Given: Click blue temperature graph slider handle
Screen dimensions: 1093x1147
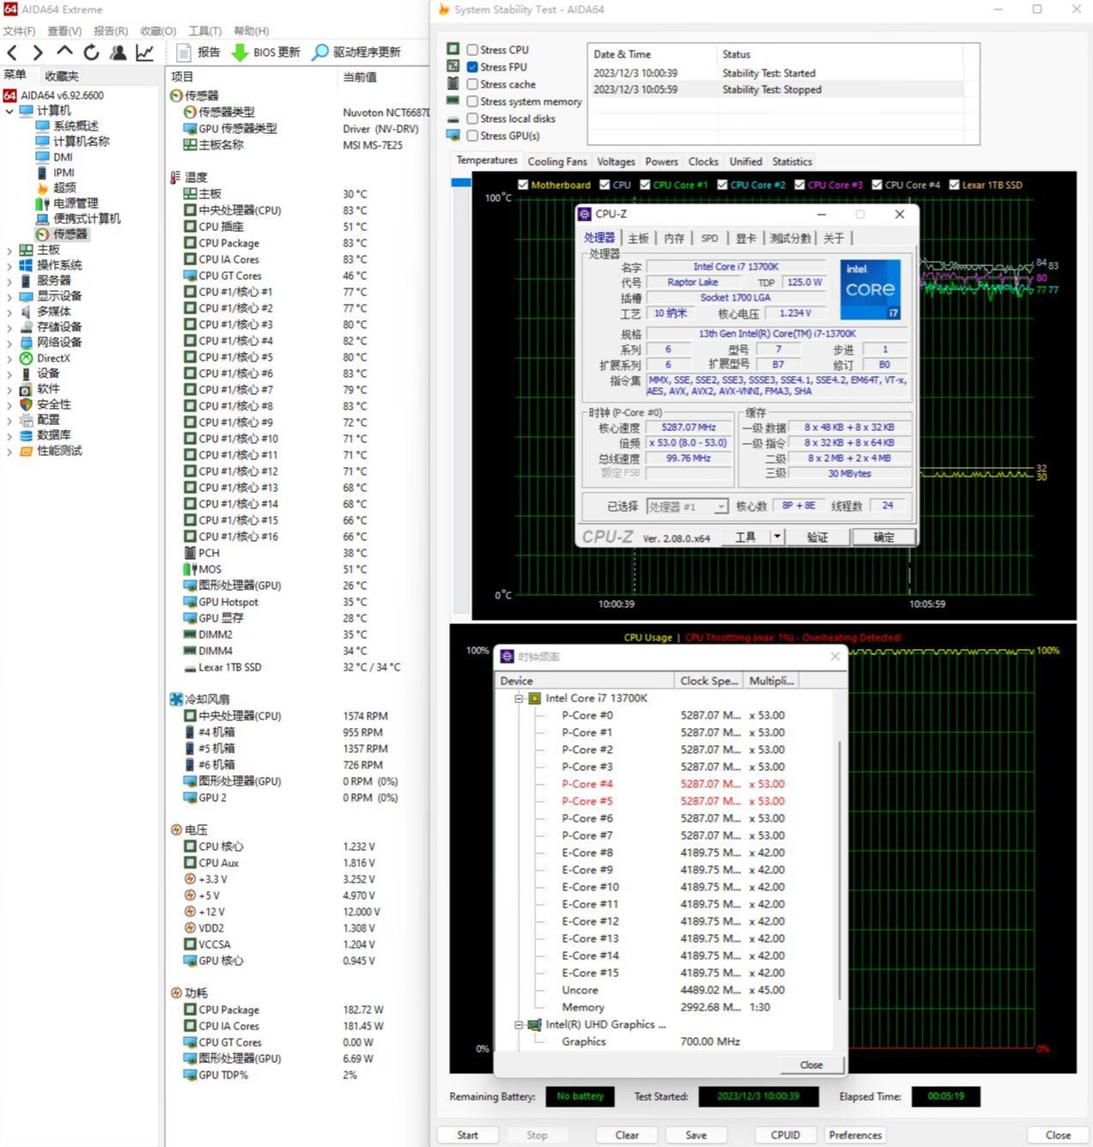Looking at the screenshot, I should pyautogui.click(x=461, y=182).
